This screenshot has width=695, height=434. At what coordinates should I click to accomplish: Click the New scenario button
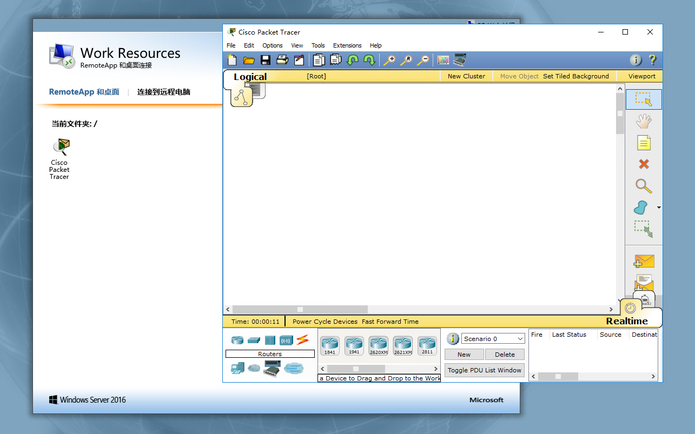coord(464,355)
